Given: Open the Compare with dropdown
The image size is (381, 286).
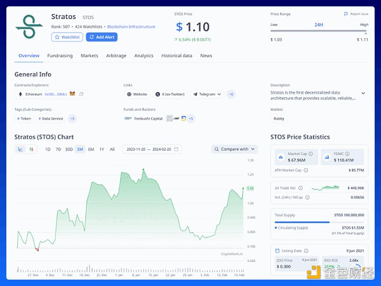Looking at the screenshot, I should pyautogui.click(x=234, y=149).
